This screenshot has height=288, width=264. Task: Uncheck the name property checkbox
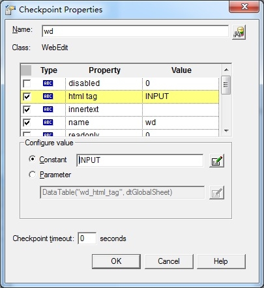(x=27, y=122)
